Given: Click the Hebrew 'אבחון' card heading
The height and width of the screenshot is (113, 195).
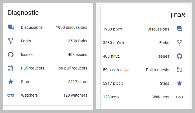Looking at the screenshot, I should (178, 15).
